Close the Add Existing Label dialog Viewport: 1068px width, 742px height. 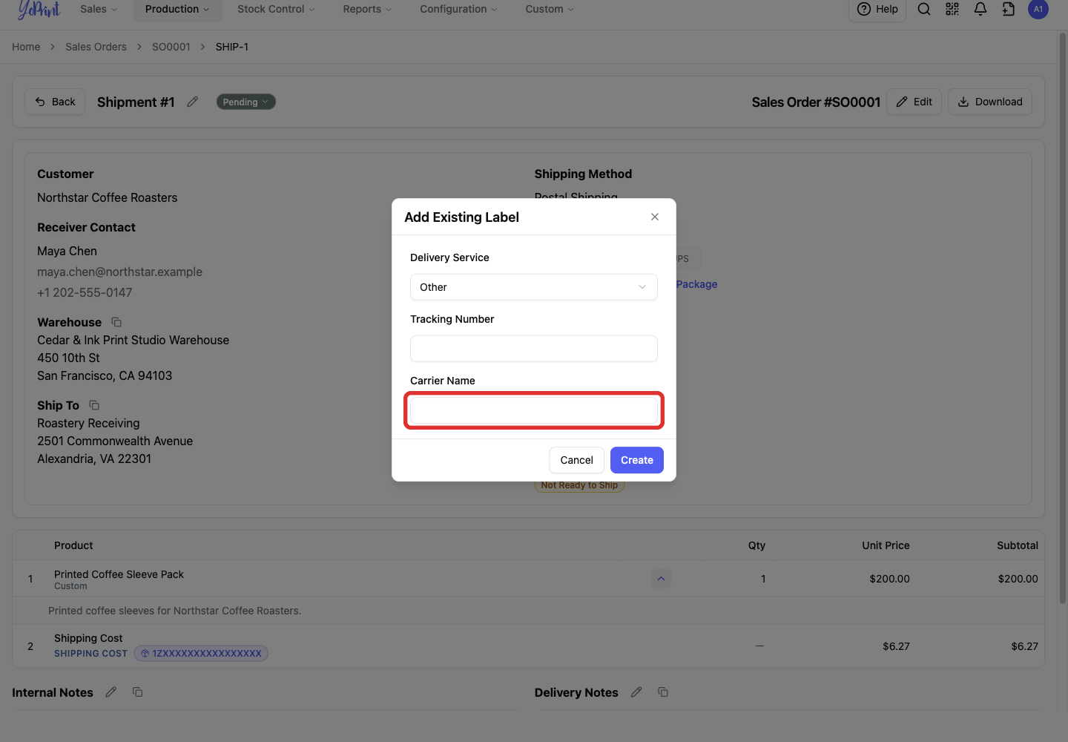pyautogui.click(x=655, y=217)
